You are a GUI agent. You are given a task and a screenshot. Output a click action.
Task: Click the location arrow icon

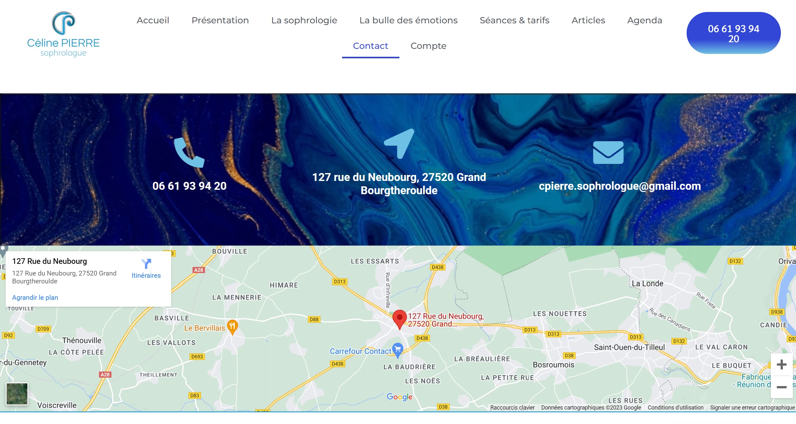(x=399, y=143)
